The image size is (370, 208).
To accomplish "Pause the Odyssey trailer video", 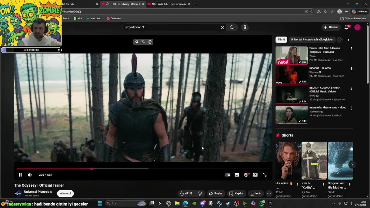I will click(x=20, y=175).
